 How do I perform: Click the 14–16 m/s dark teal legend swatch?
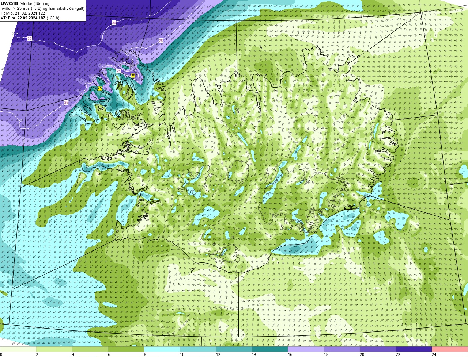coord(270,349)
